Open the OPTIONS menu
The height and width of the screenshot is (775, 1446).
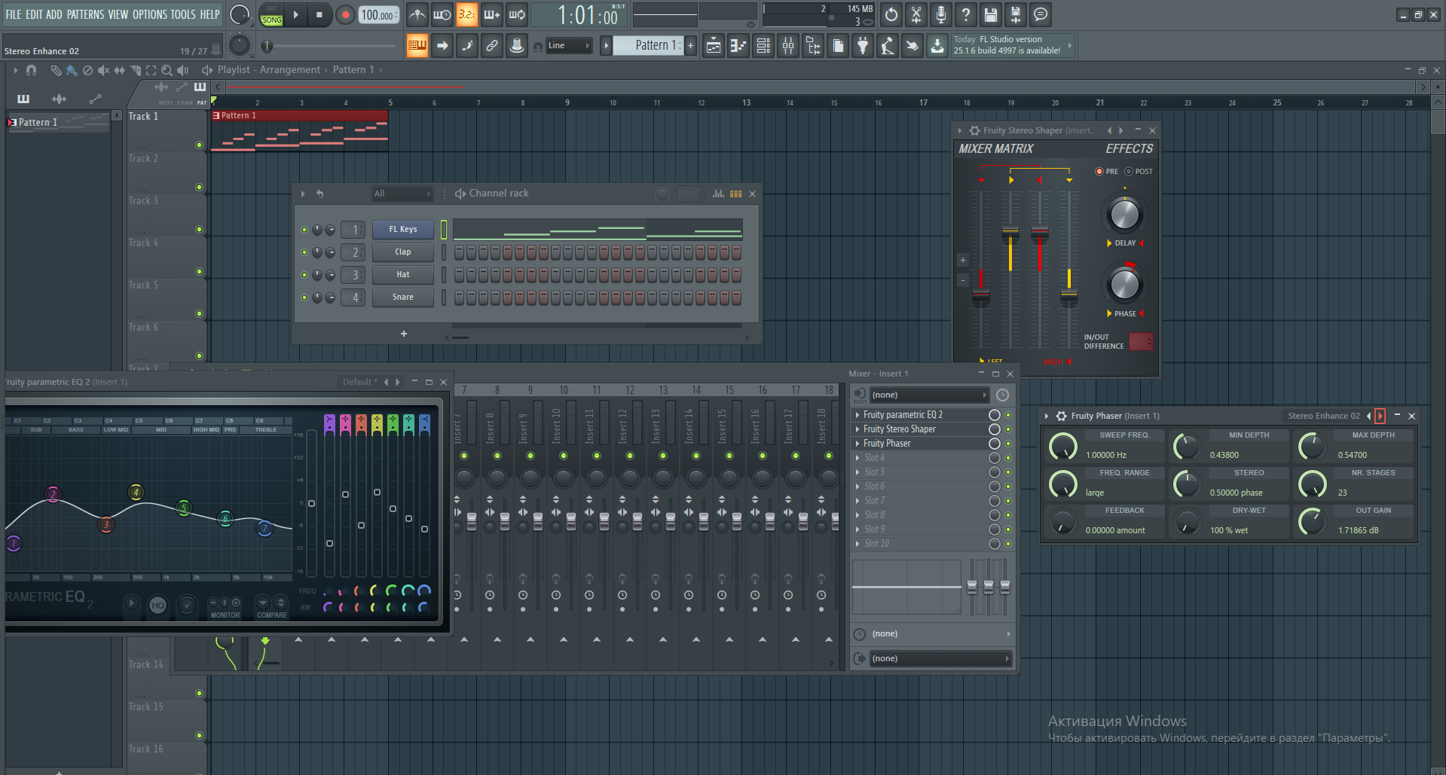[x=149, y=14]
